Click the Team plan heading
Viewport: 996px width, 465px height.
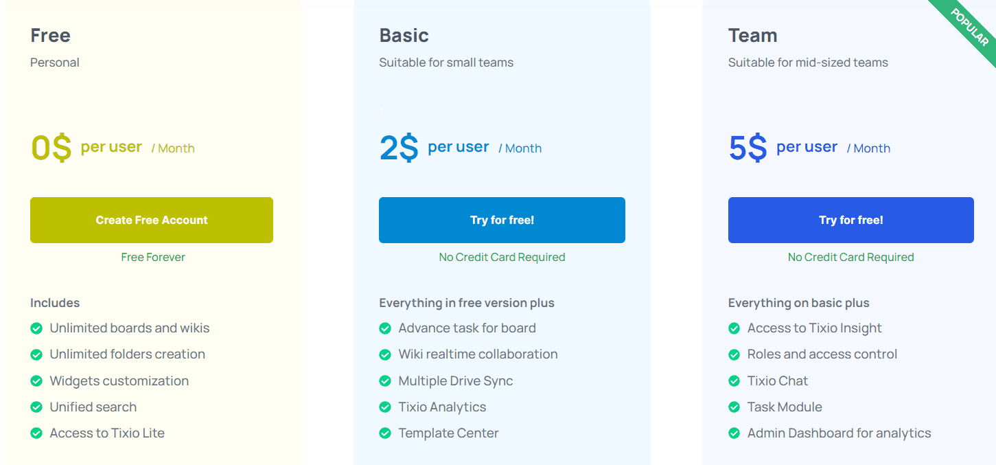752,35
